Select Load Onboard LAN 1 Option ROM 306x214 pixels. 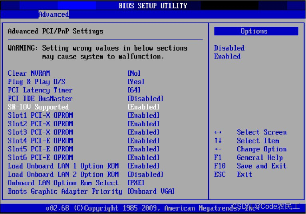tap(63, 166)
